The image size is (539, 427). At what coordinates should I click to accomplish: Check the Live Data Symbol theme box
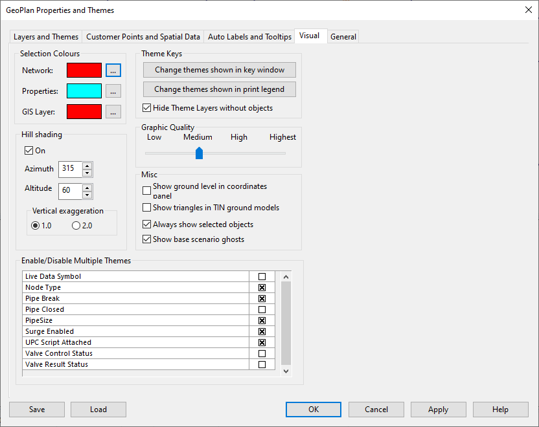click(x=262, y=276)
